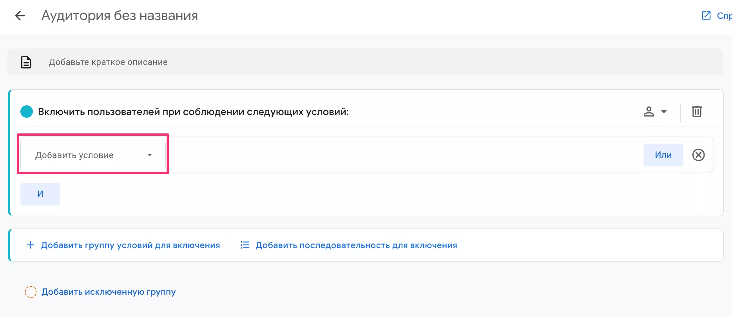732x317 pixels.
Task: Click the user scope person icon
Action: 649,112
